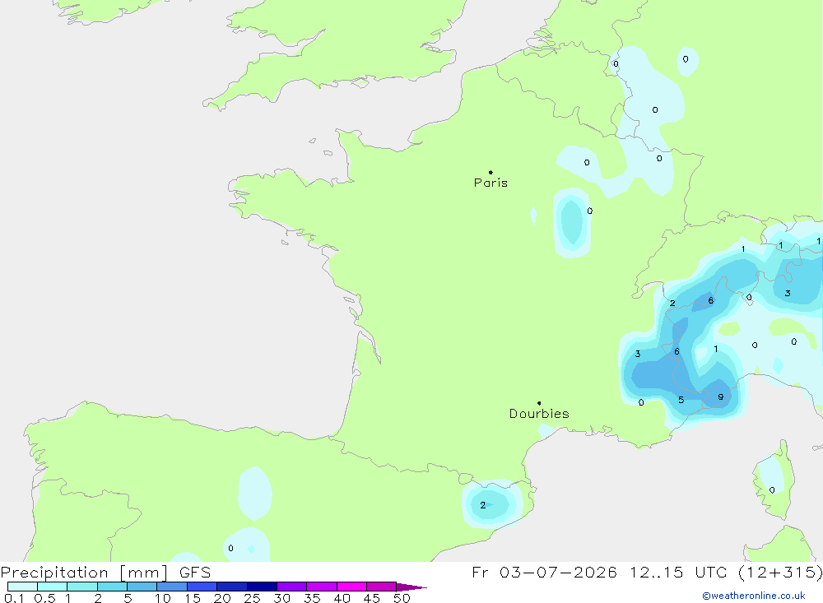Click the purple arrow tip above 50 mm
The height and width of the screenshot is (603, 823).
tap(411, 587)
